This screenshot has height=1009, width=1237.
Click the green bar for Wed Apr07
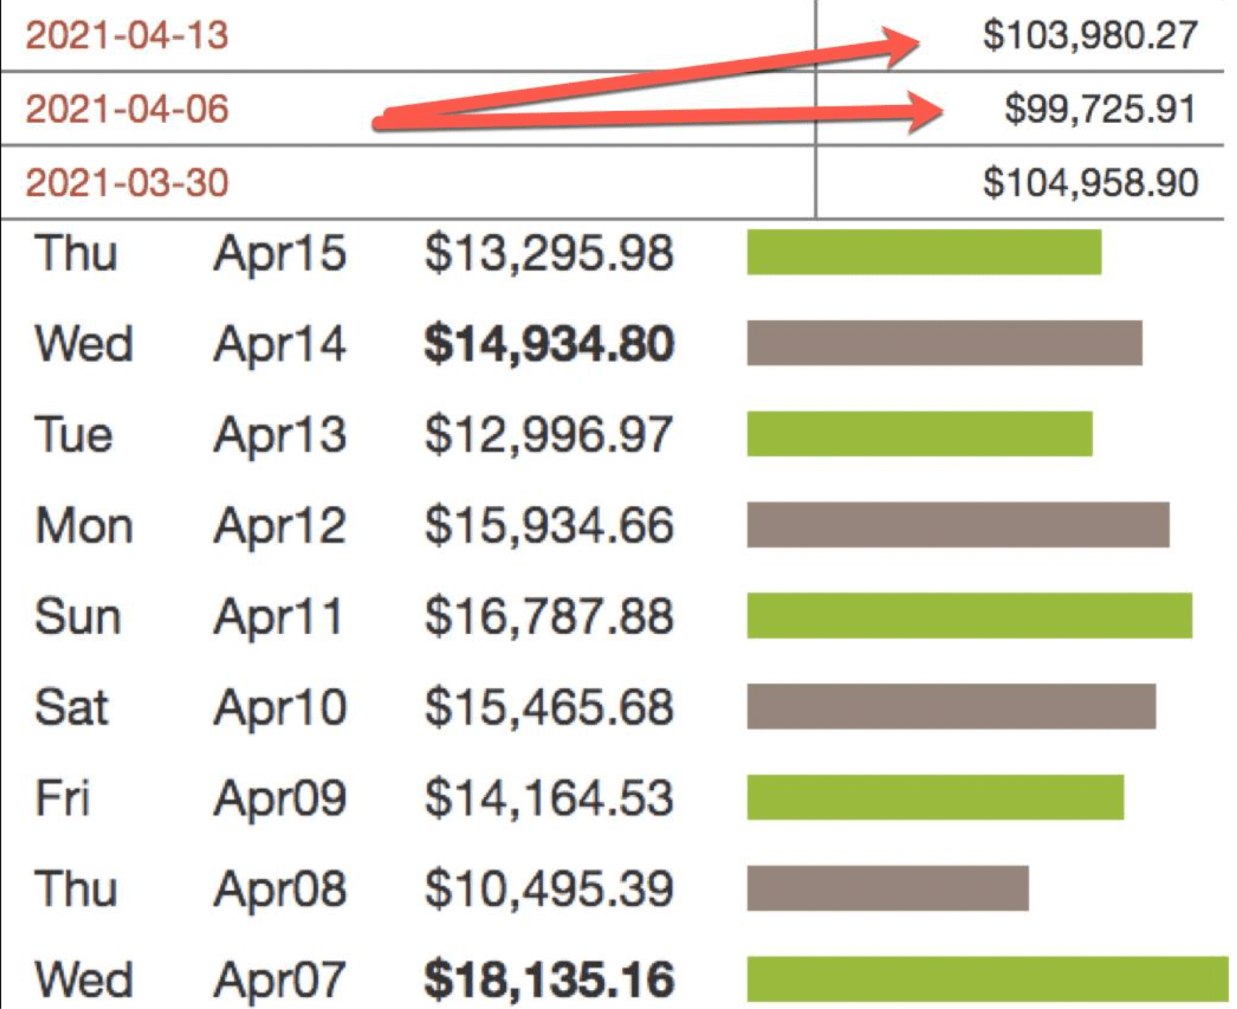coord(987,979)
